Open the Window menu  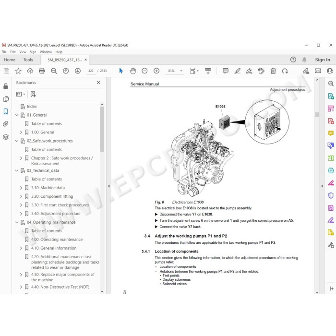tap(46, 52)
